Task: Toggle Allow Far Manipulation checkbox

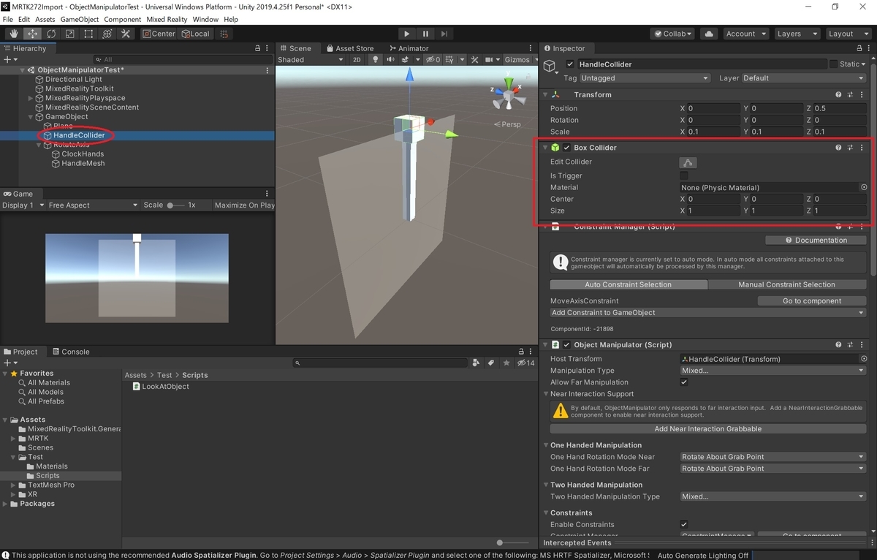Action: [684, 382]
